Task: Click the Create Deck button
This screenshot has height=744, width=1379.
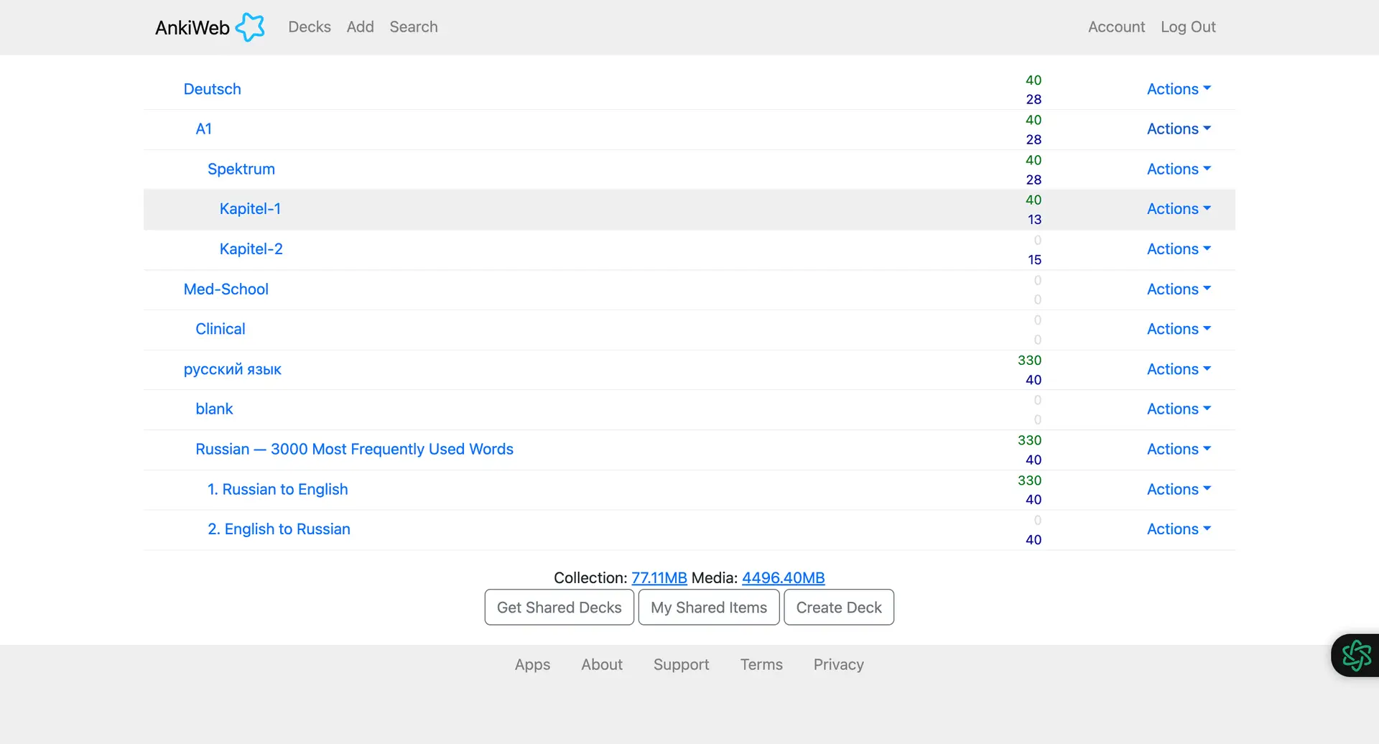Action: click(x=839, y=607)
